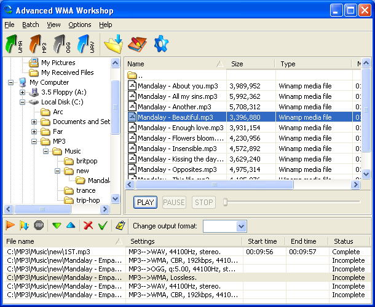Open the folder with the blue download arrow icon
Image resolution: width=375 pixels, height=307 pixels.
tap(114, 44)
